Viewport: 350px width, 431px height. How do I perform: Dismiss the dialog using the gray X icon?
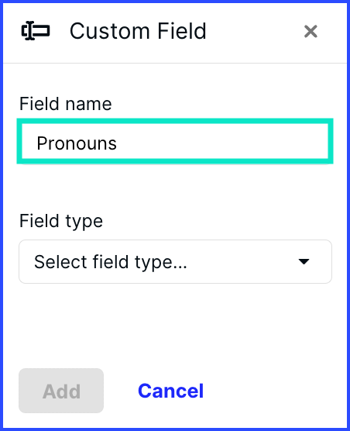click(x=311, y=31)
